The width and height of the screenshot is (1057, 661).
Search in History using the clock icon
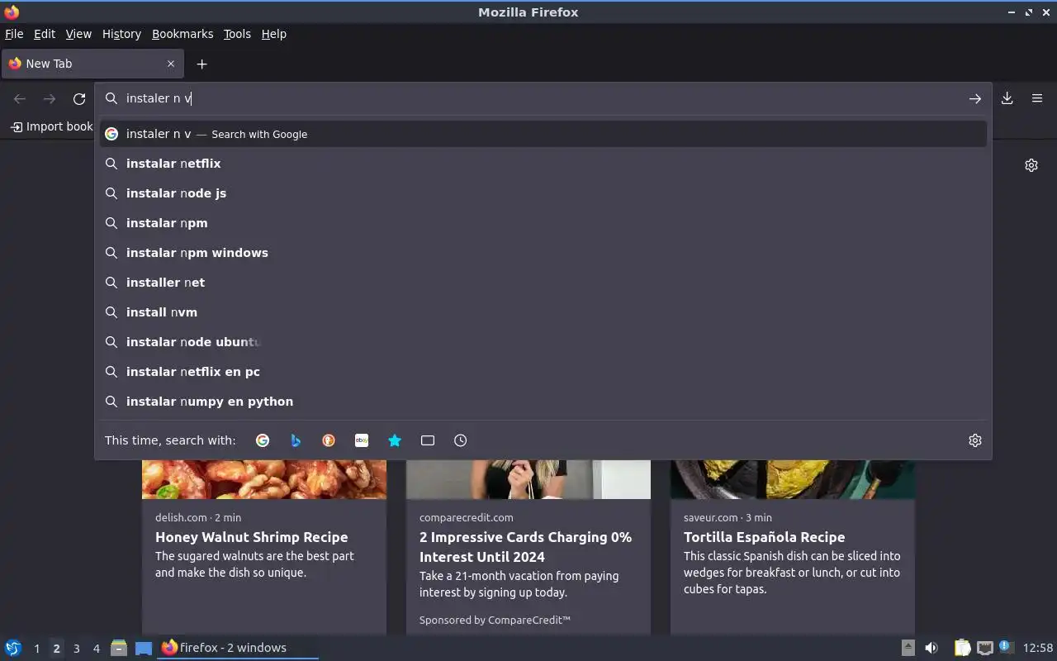click(461, 440)
